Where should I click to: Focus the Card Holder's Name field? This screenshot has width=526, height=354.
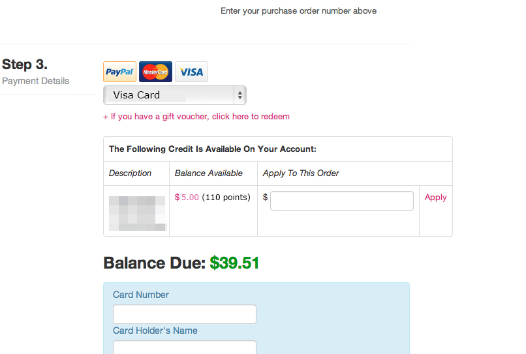(185, 348)
